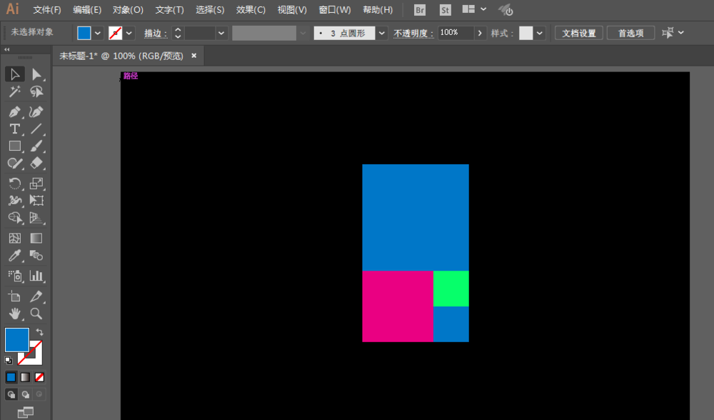Select the Selection tool
The image size is (714, 420).
coord(15,74)
